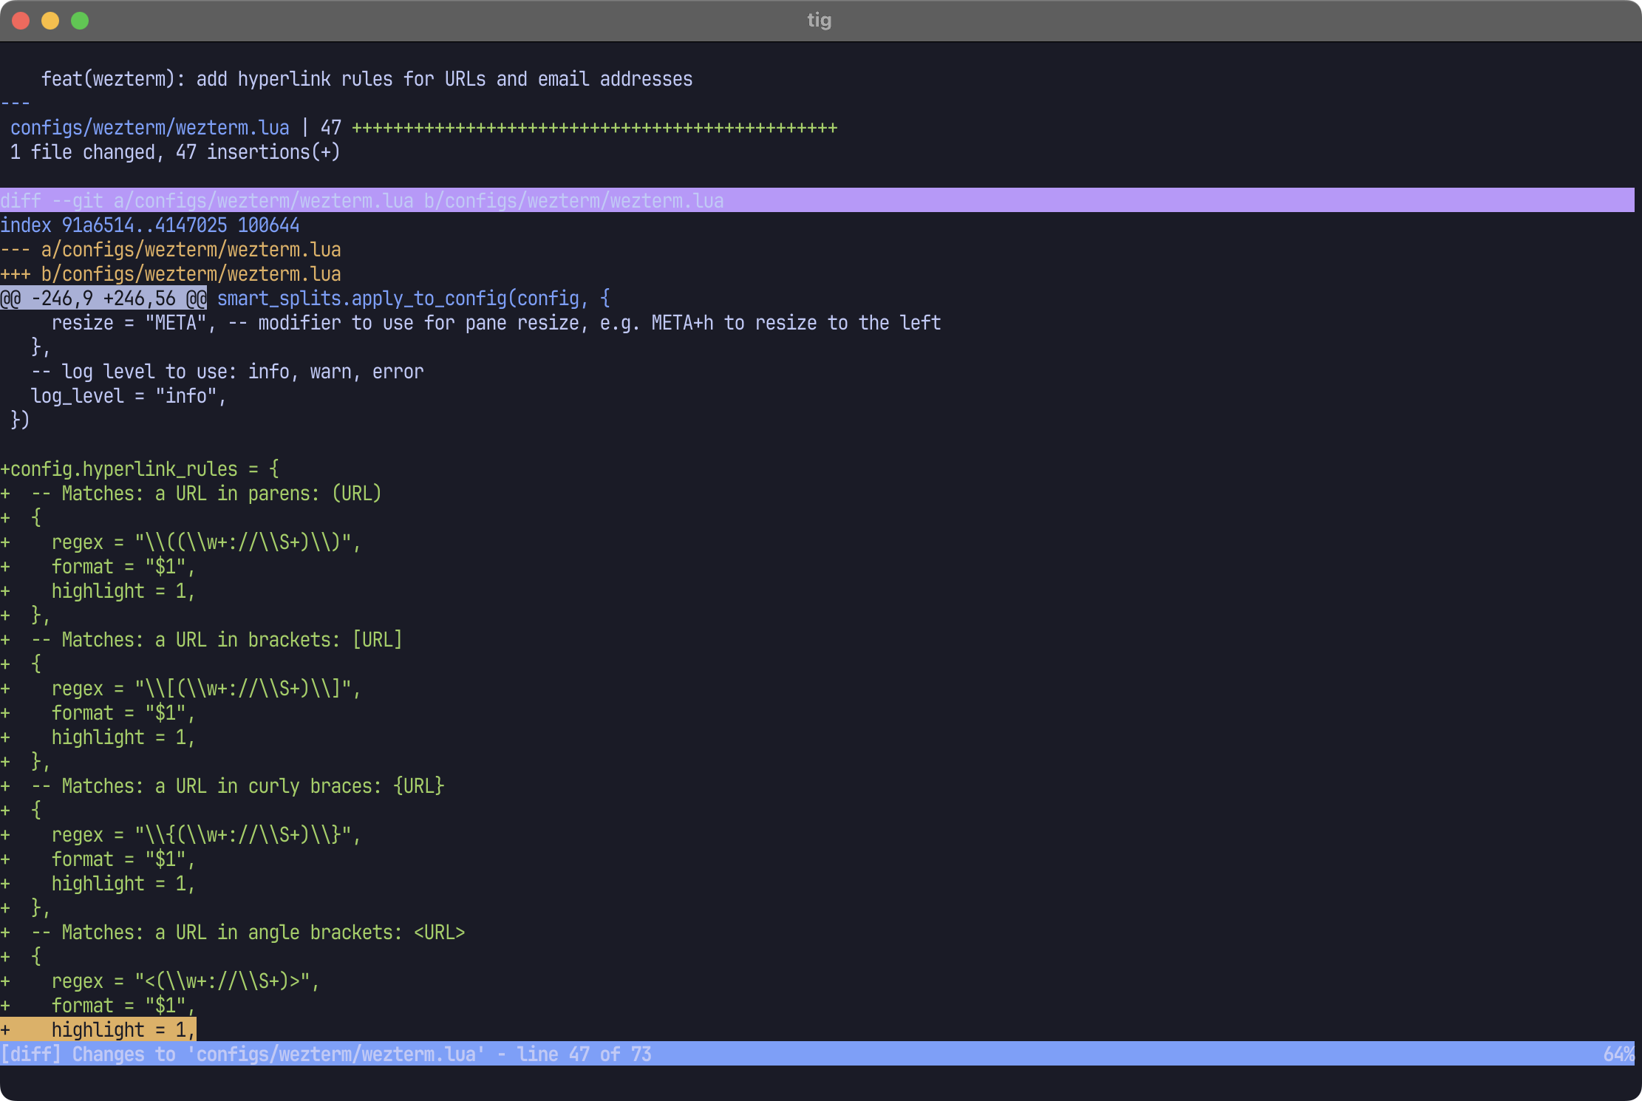This screenshot has width=1642, height=1101.
Task: Click the '--- a/configs/wezterm/wezterm.lua' line
Action: tap(171, 250)
